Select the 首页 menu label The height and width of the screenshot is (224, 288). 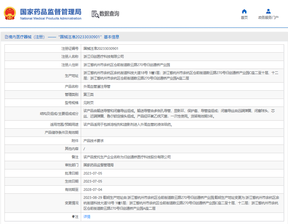coord(244,18)
